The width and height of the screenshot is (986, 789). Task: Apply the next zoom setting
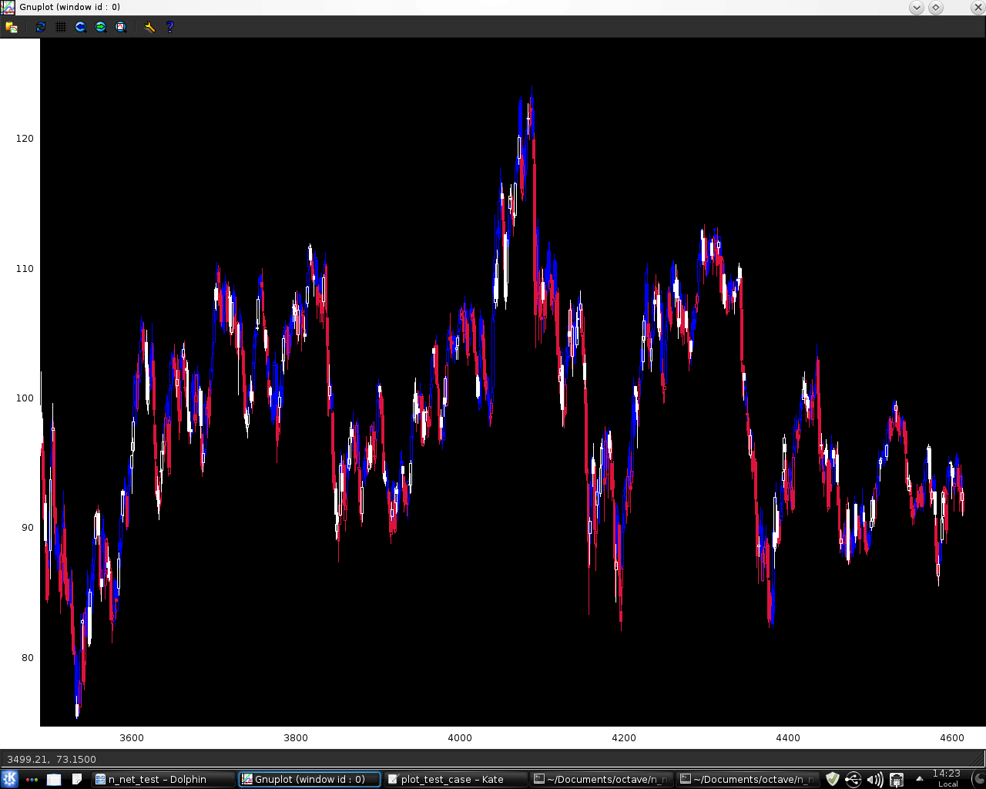pyautogui.click(x=101, y=27)
